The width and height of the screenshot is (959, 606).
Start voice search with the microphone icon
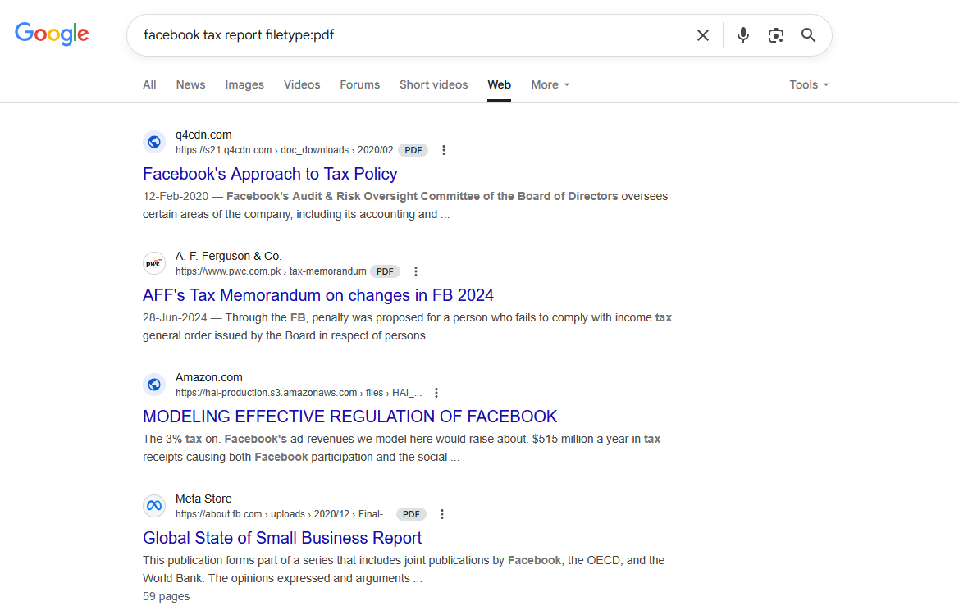pos(742,35)
